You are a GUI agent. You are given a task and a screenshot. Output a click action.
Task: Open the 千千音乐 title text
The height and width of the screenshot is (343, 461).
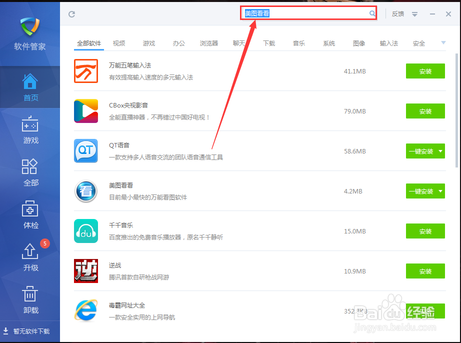tap(121, 225)
